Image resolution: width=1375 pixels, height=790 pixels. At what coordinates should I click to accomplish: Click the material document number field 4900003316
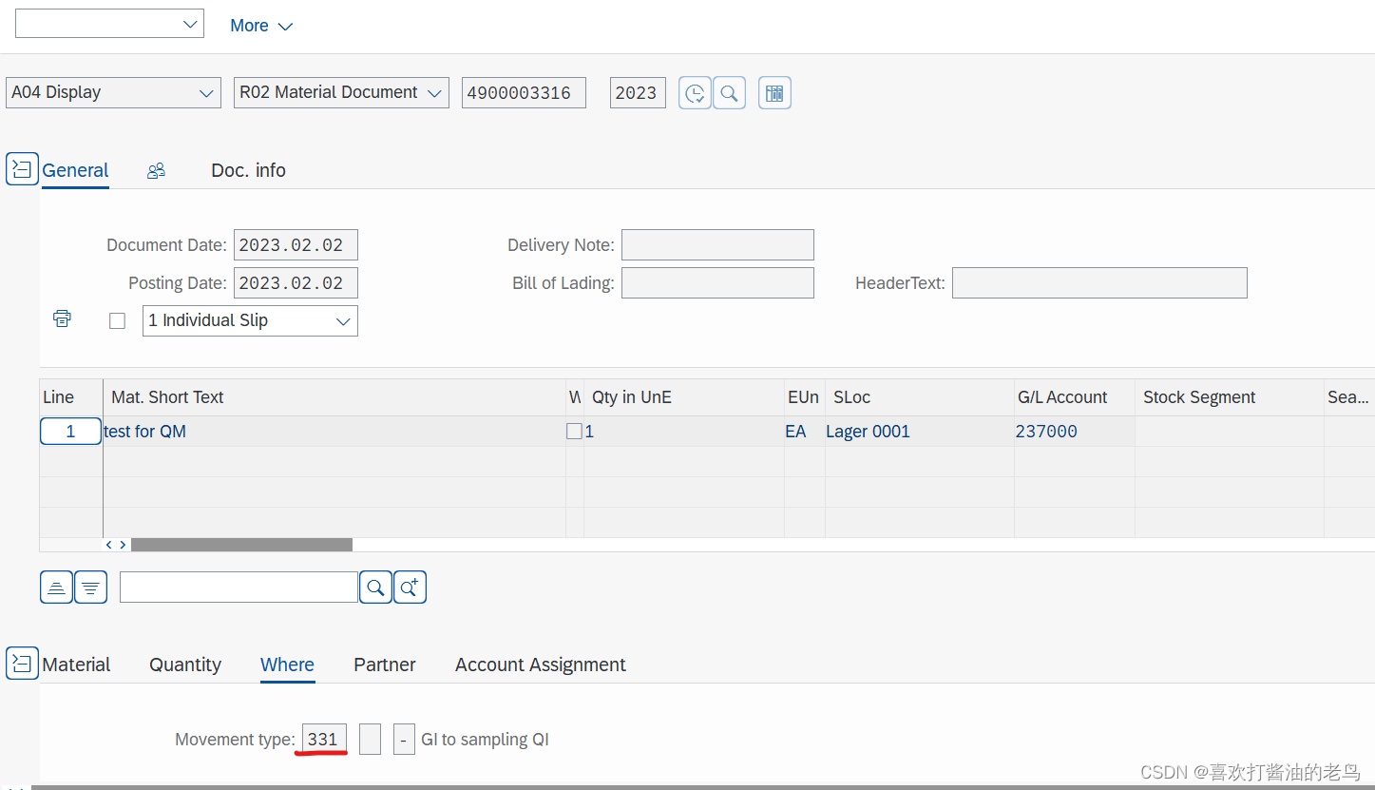pyautogui.click(x=524, y=92)
